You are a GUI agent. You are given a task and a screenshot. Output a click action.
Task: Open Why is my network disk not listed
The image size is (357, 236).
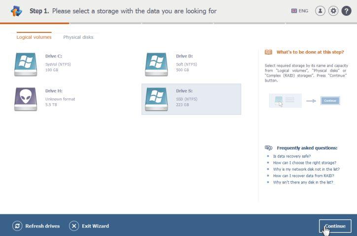[306, 169]
